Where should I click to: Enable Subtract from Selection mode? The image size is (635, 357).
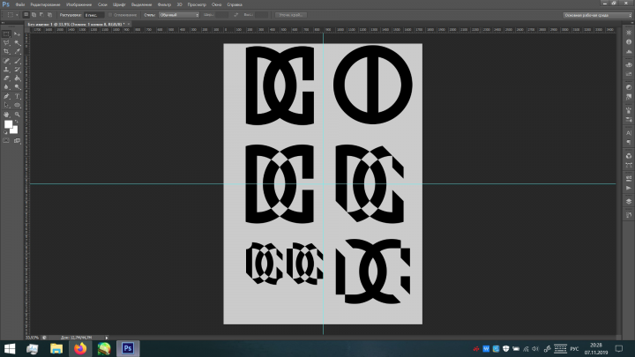(x=41, y=15)
